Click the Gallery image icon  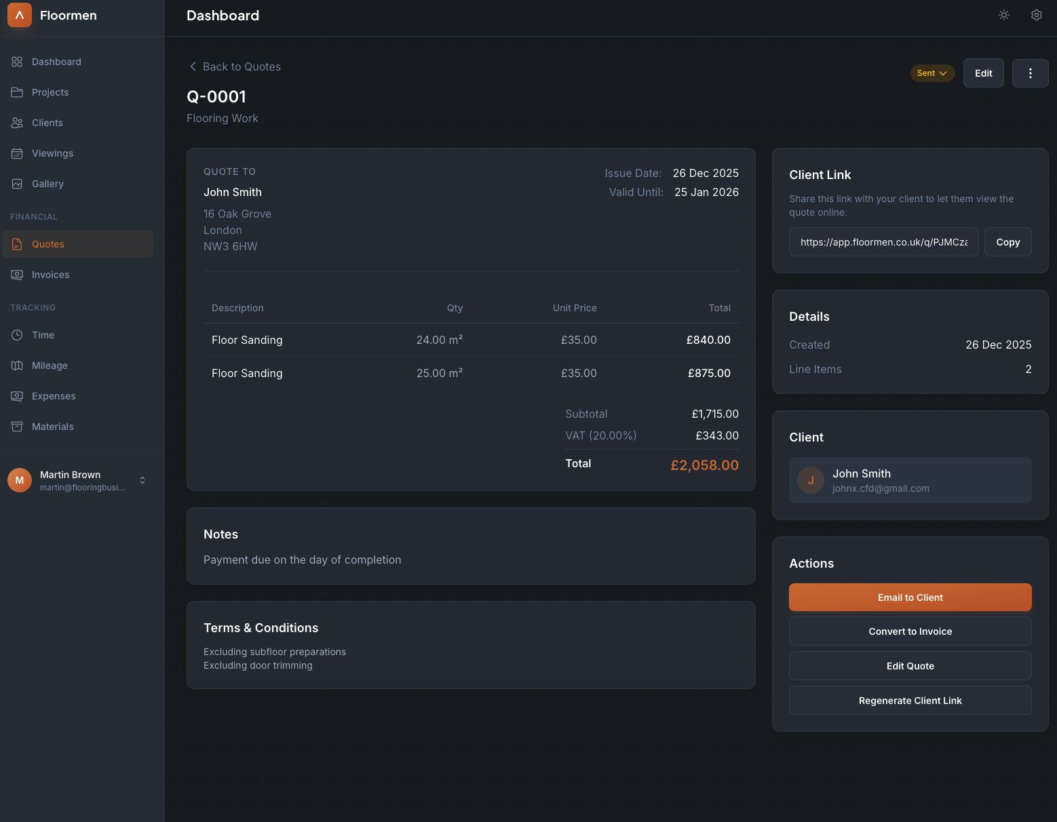click(x=17, y=184)
